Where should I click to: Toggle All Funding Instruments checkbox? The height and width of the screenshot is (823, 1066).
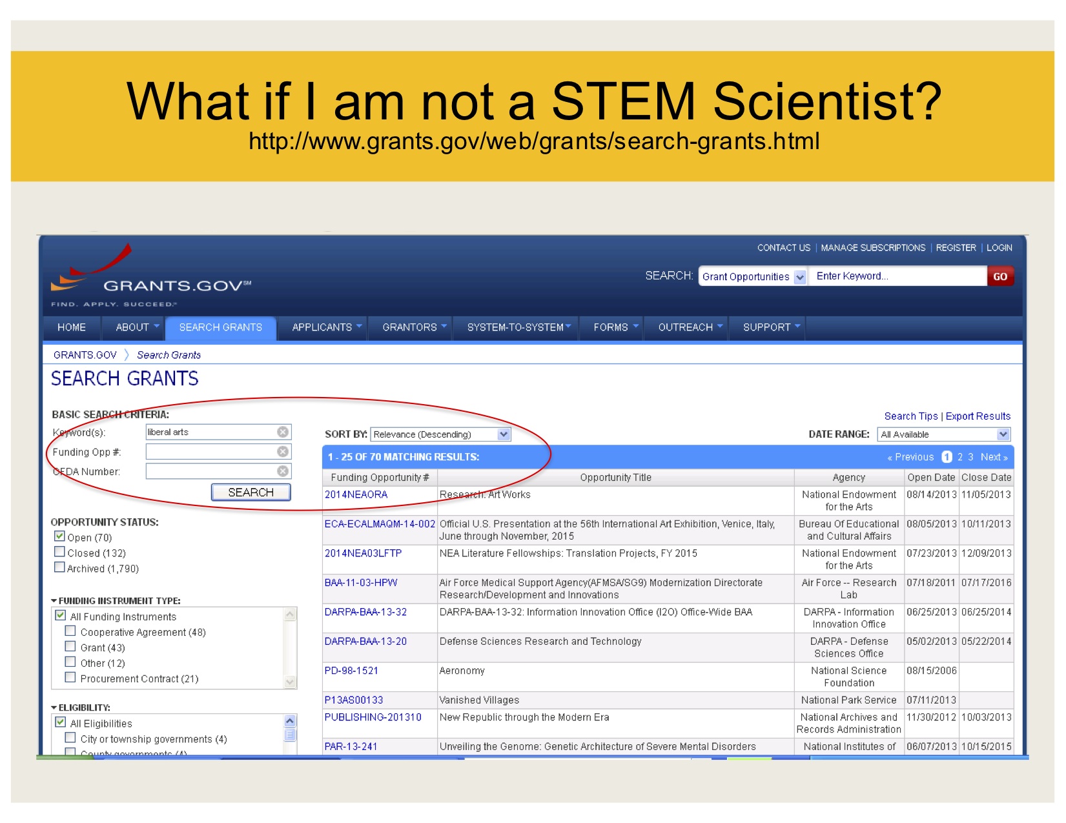point(61,616)
